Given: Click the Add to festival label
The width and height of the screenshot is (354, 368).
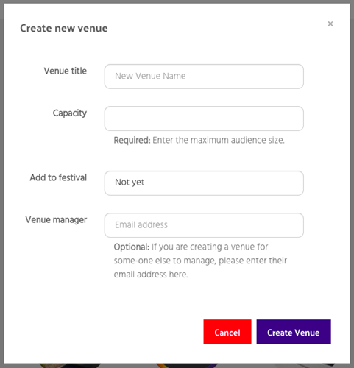Looking at the screenshot, I should pos(58,177).
